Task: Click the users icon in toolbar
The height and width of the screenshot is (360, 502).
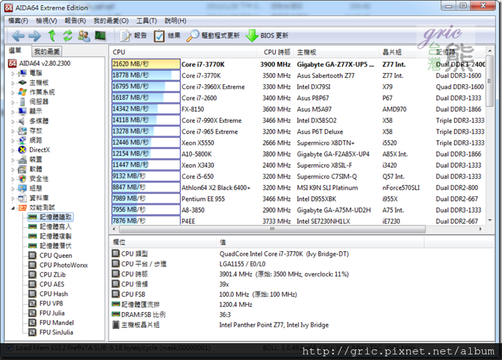Action: click(x=84, y=36)
